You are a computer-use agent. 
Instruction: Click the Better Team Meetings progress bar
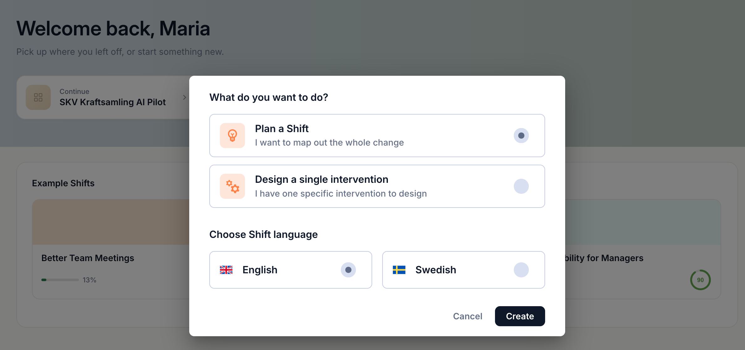(x=60, y=280)
